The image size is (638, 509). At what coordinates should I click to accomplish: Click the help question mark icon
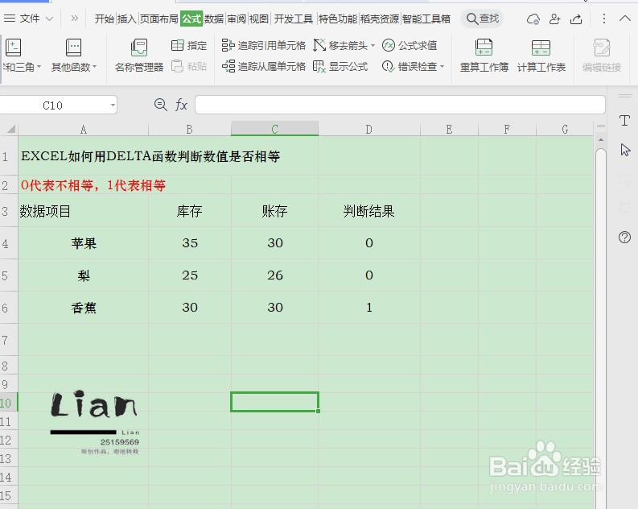(624, 237)
